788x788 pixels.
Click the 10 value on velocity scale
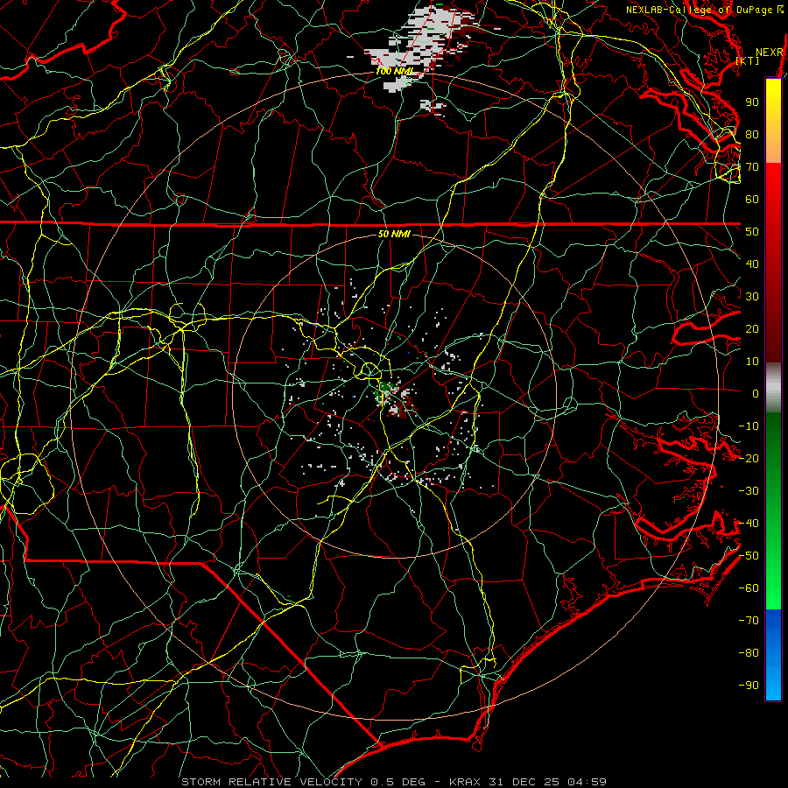pos(752,362)
